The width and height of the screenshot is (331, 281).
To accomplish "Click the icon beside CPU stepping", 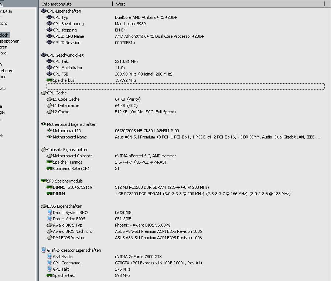I will [50, 30].
